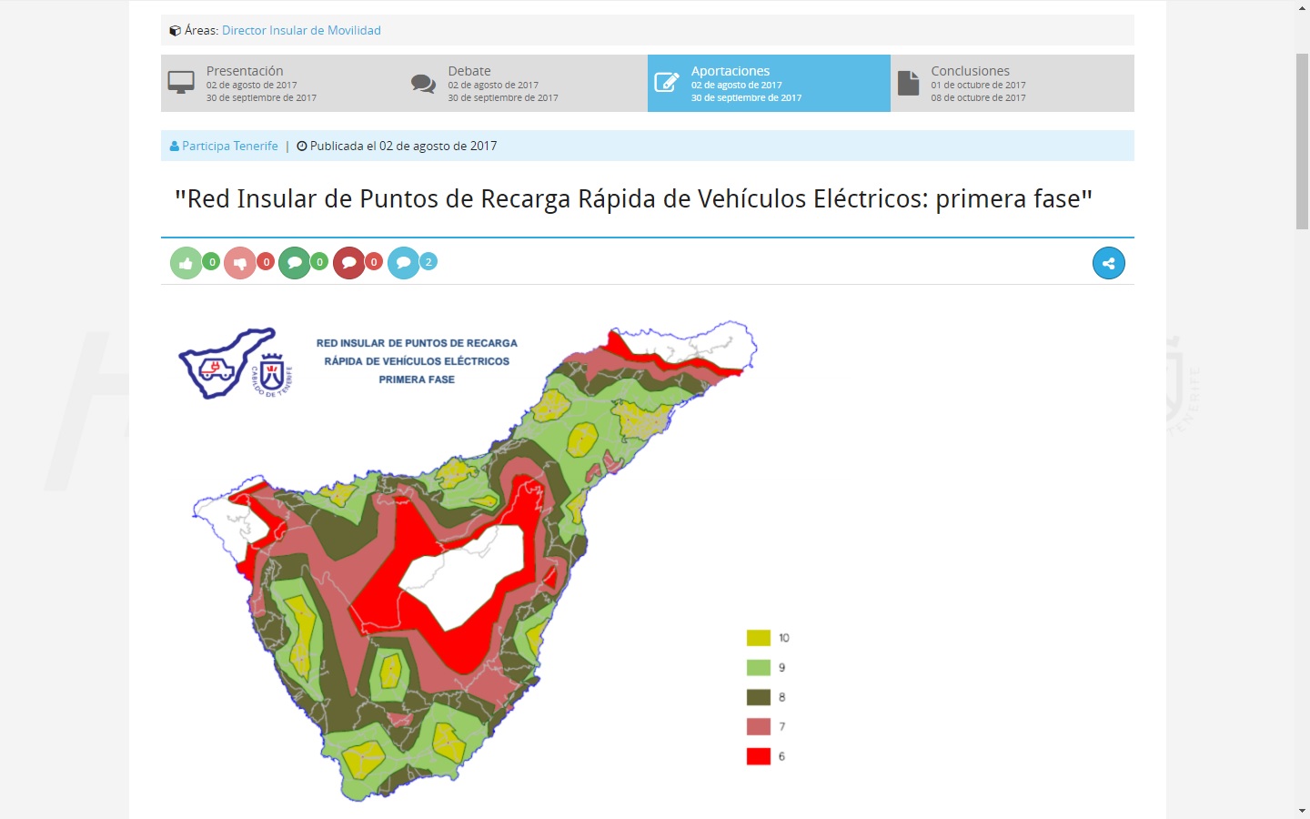Click the Conclusiones document icon
1310x819 pixels.
pyautogui.click(x=908, y=83)
